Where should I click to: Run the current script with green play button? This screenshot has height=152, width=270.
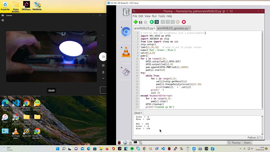coord(151,22)
